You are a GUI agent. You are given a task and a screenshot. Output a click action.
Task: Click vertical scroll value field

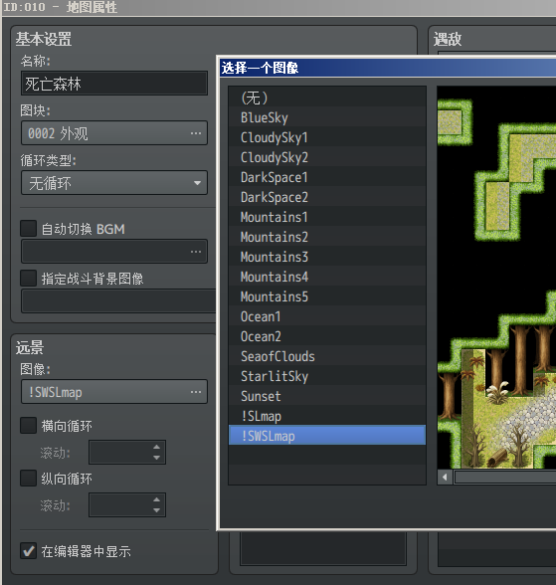(127, 505)
